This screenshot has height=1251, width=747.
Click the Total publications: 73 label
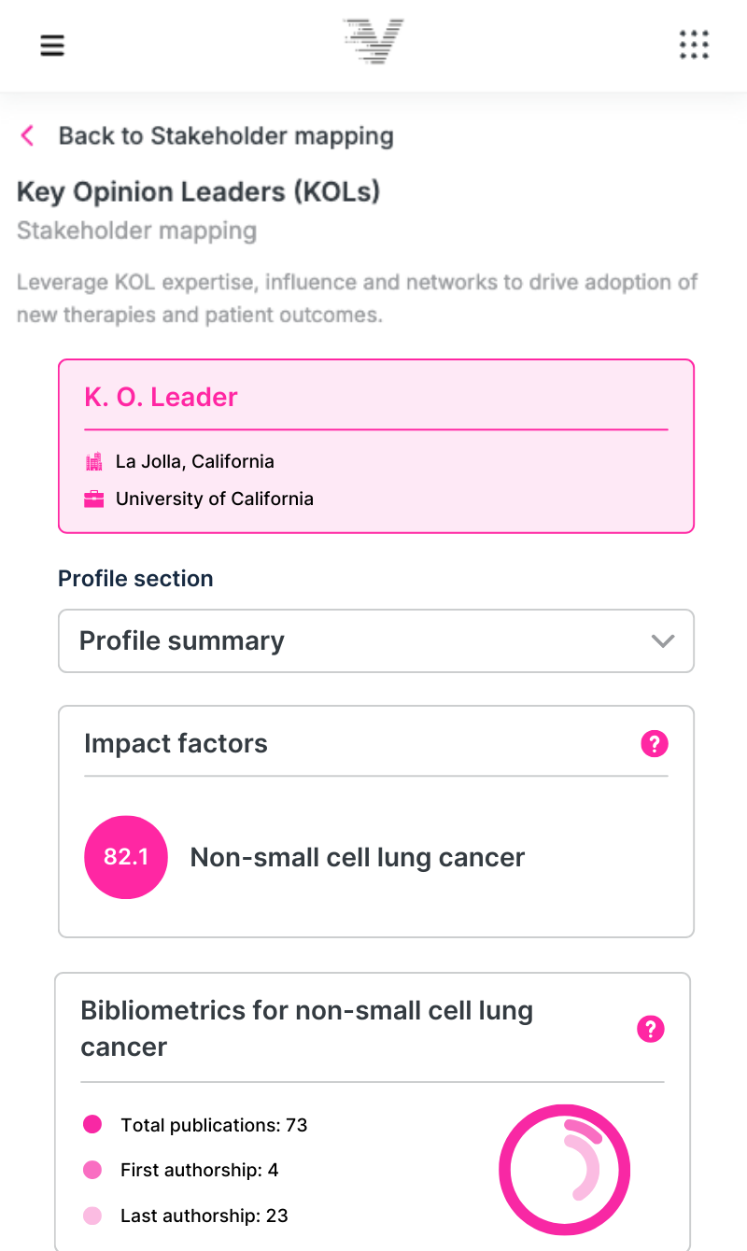(x=214, y=1125)
